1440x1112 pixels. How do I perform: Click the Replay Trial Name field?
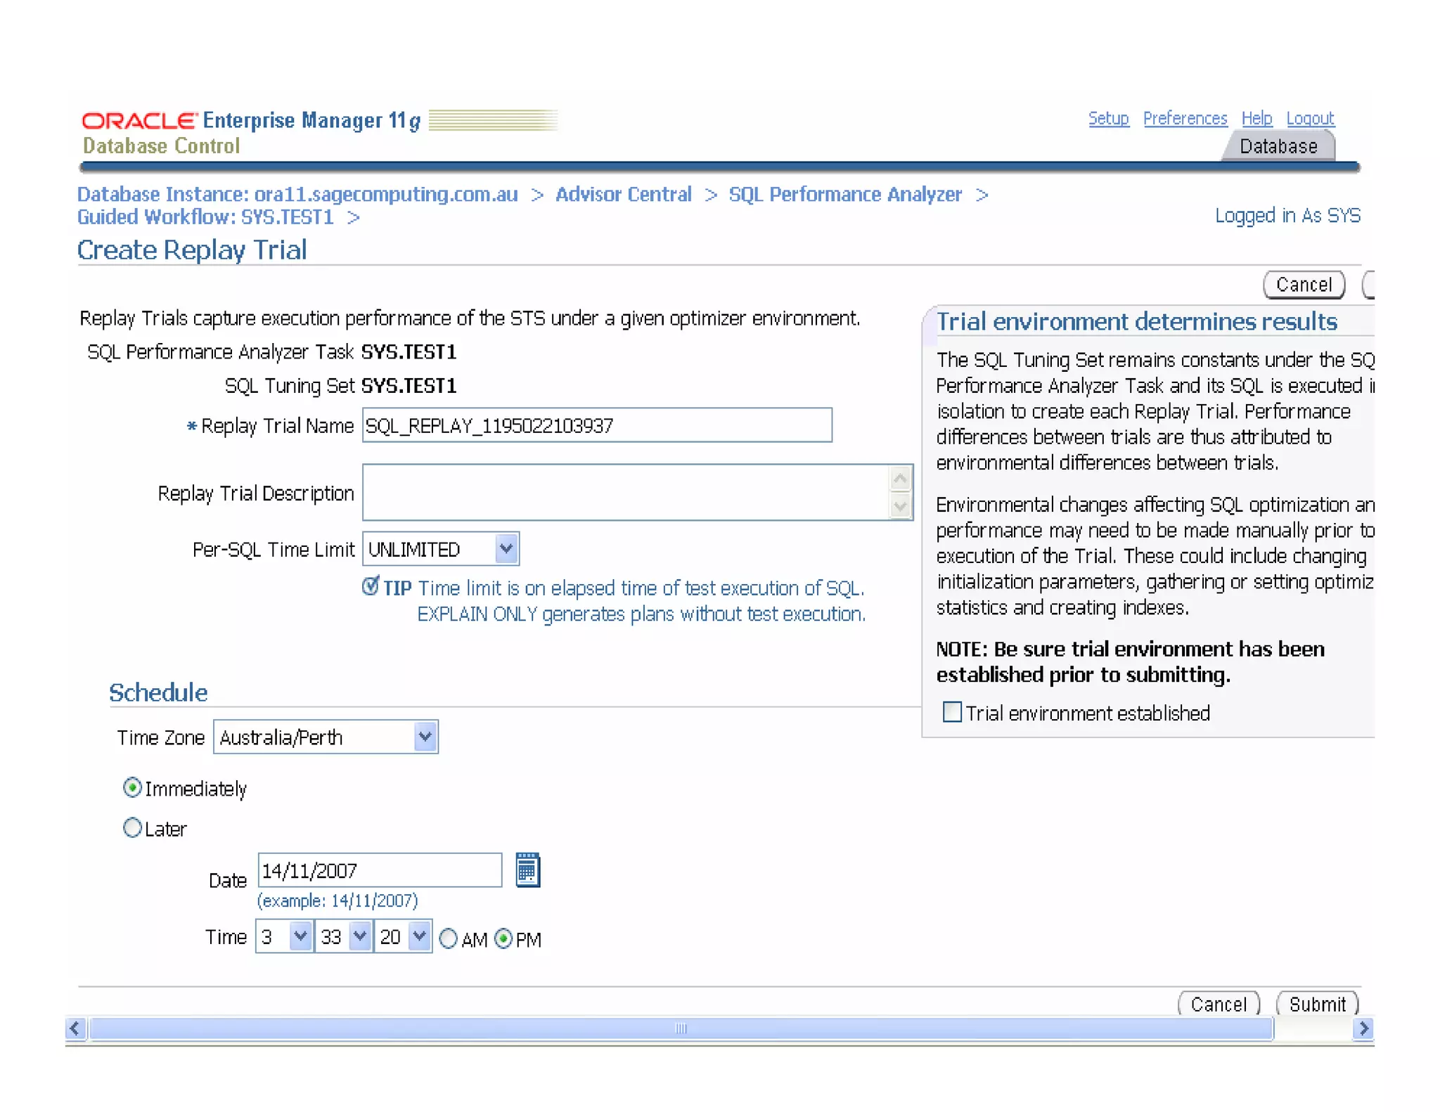tap(597, 425)
